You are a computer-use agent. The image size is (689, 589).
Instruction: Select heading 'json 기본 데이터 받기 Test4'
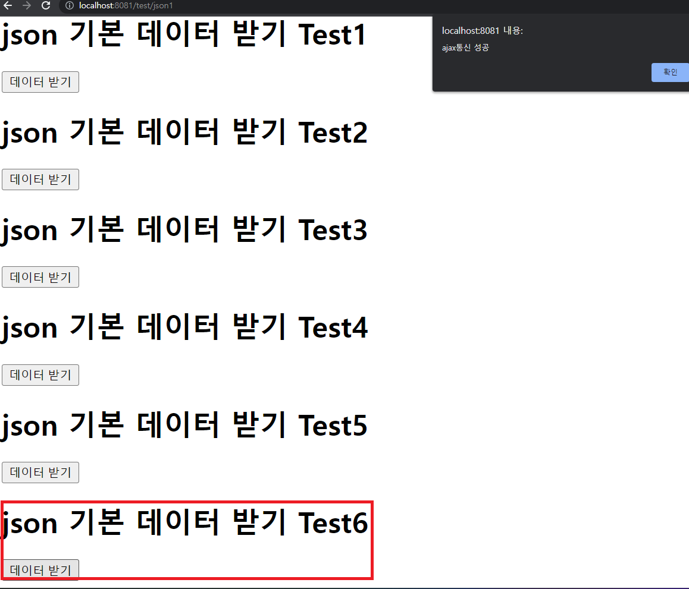184,328
